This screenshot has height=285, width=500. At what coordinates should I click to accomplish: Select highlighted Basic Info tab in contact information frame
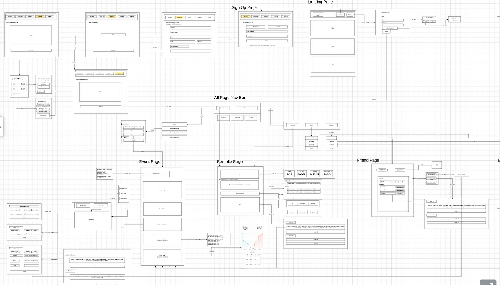[x=179, y=17]
